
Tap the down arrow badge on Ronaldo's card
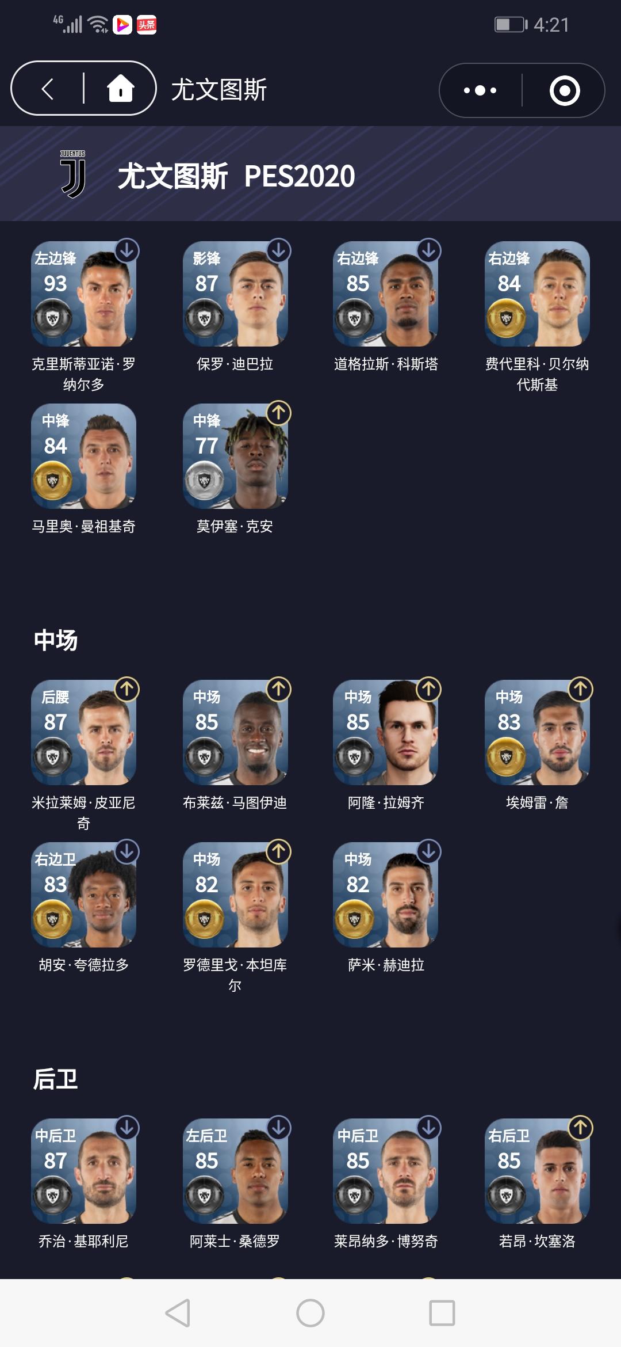click(x=127, y=250)
